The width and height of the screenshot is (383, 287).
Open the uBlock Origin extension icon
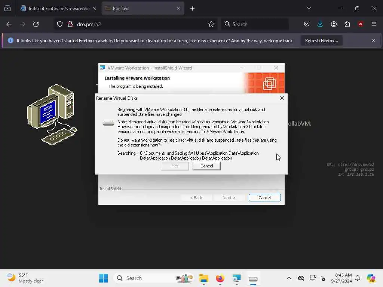tap(361, 24)
